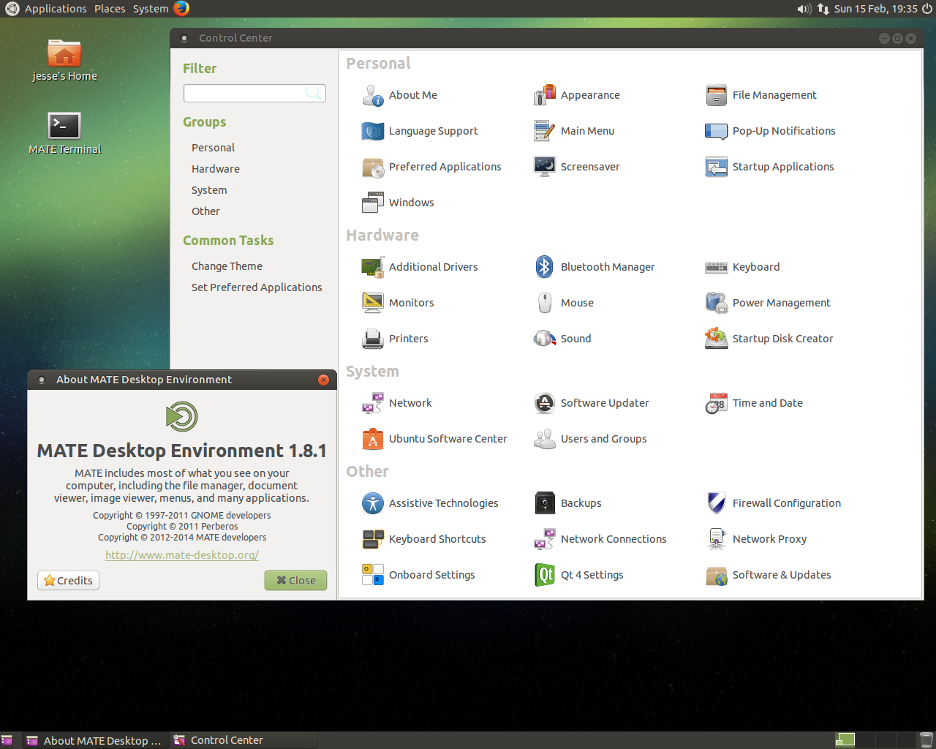The height and width of the screenshot is (749, 936).
Task: Click the Credits button
Action: pos(68,581)
